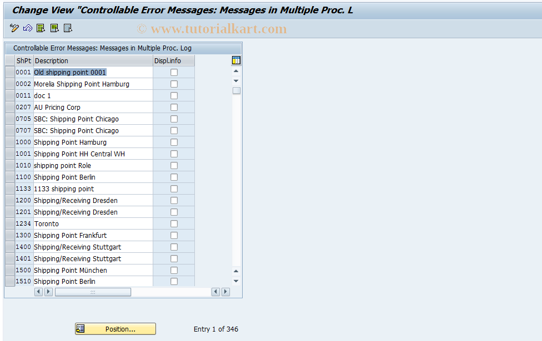Image resolution: width=542 pixels, height=341 pixels.
Task: Click the right horizontal scrollbar track
Action: (172, 292)
